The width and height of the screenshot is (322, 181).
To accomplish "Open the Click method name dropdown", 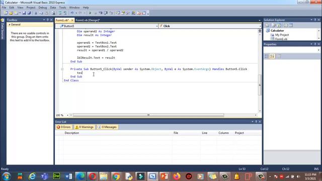I will 260,26.
